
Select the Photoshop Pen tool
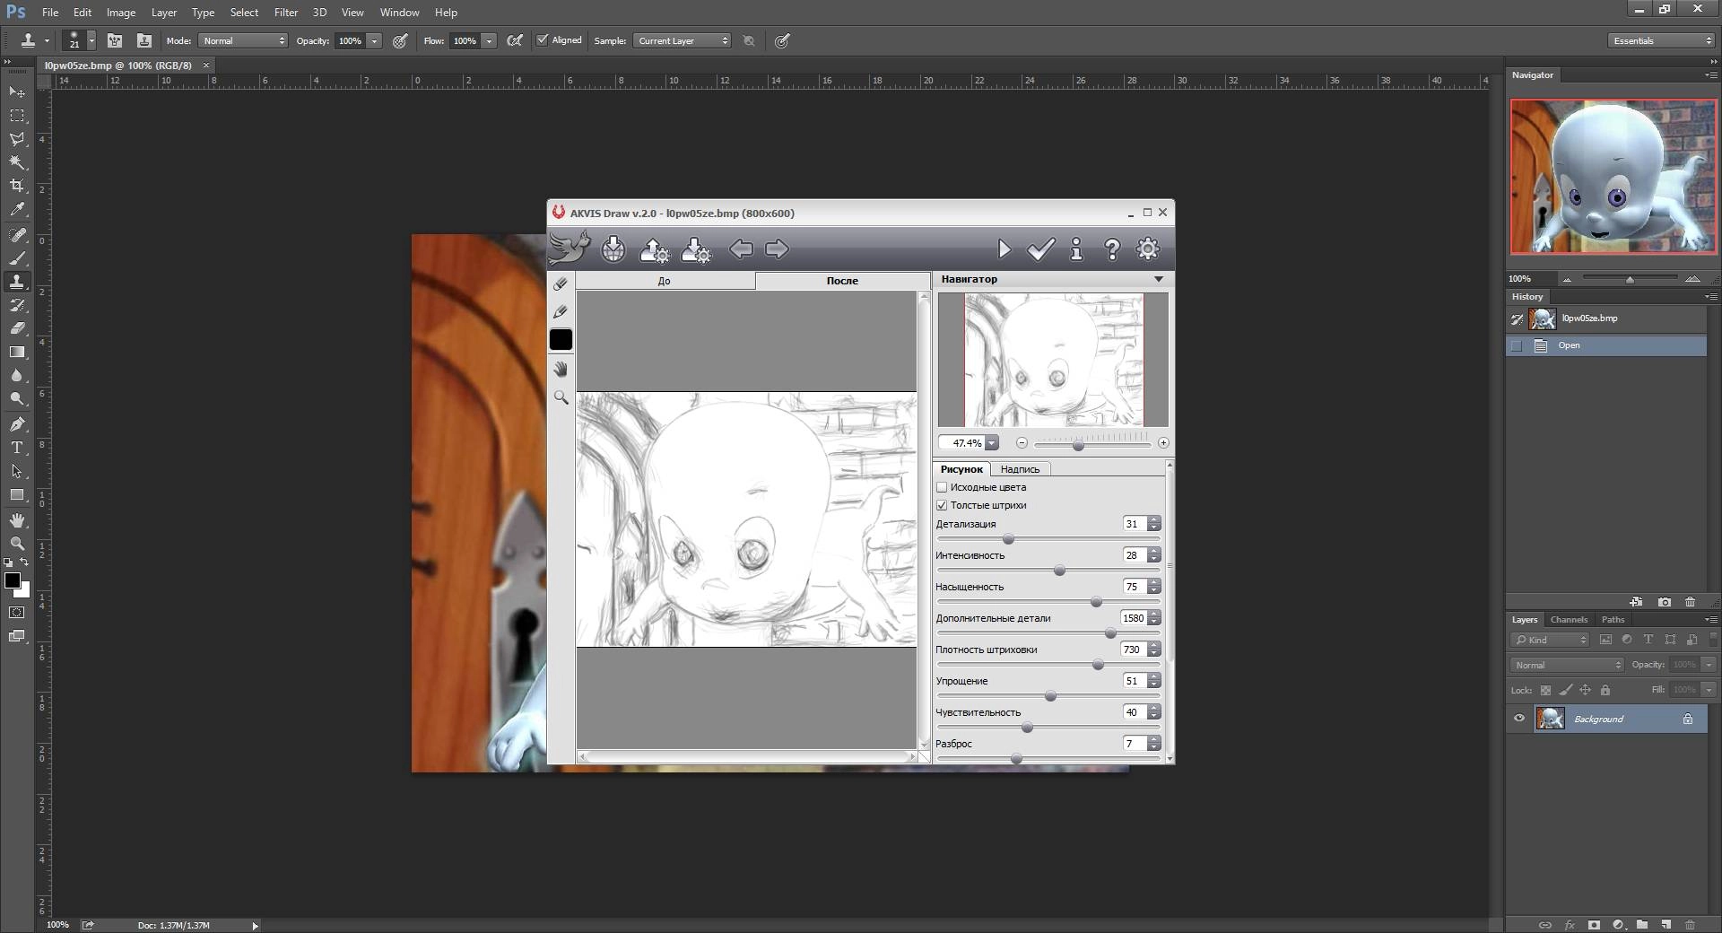tap(17, 423)
